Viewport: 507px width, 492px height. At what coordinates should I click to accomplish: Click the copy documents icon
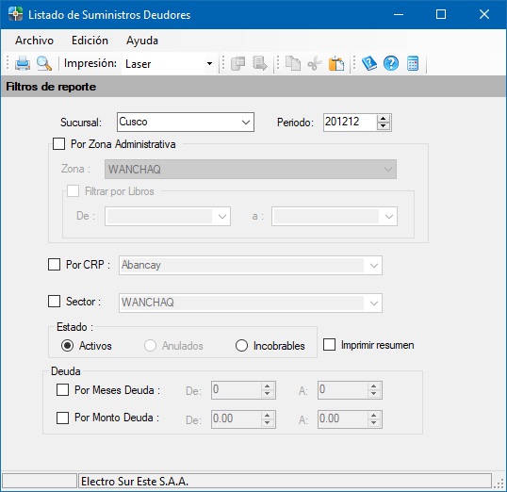point(293,63)
